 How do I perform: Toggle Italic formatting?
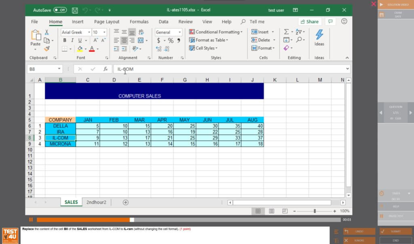tap(72, 40)
